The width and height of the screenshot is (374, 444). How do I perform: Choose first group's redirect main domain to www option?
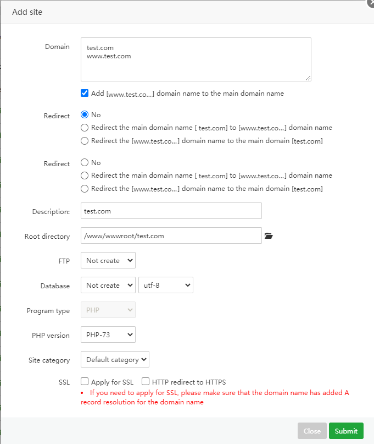coord(85,128)
